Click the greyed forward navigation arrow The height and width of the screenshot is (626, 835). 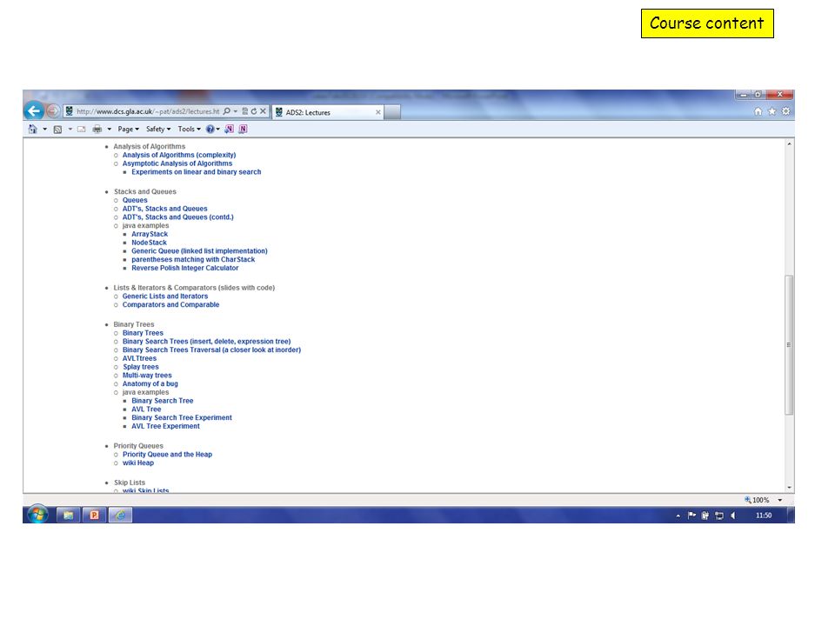53,111
